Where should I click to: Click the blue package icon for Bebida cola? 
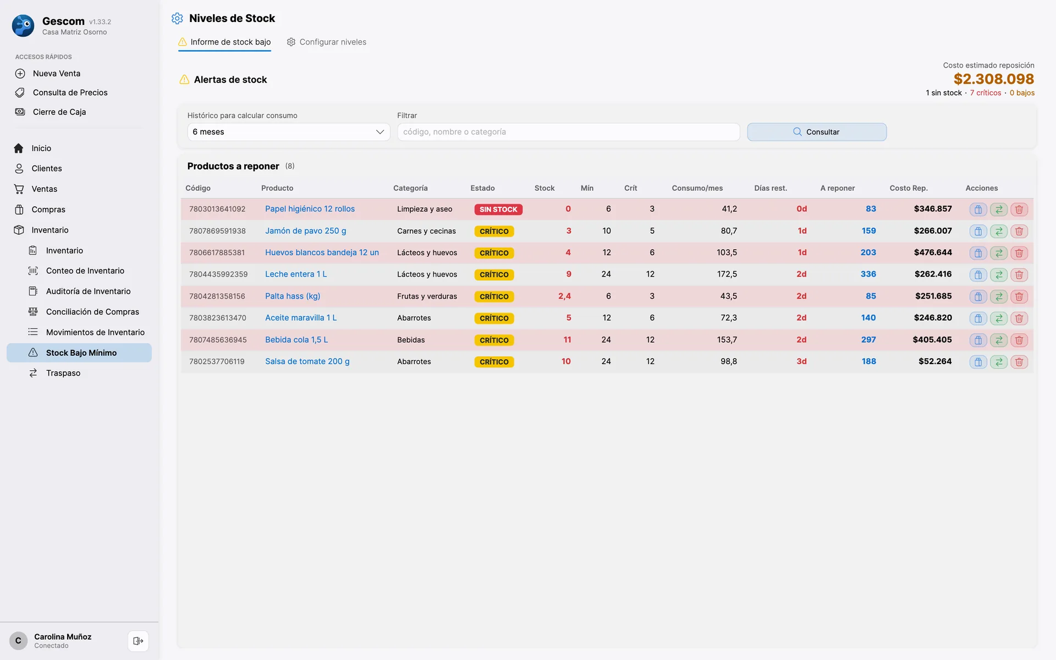[x=978, y=340]
